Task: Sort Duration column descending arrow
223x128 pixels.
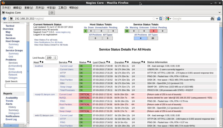Action: [x=128, y=62]
